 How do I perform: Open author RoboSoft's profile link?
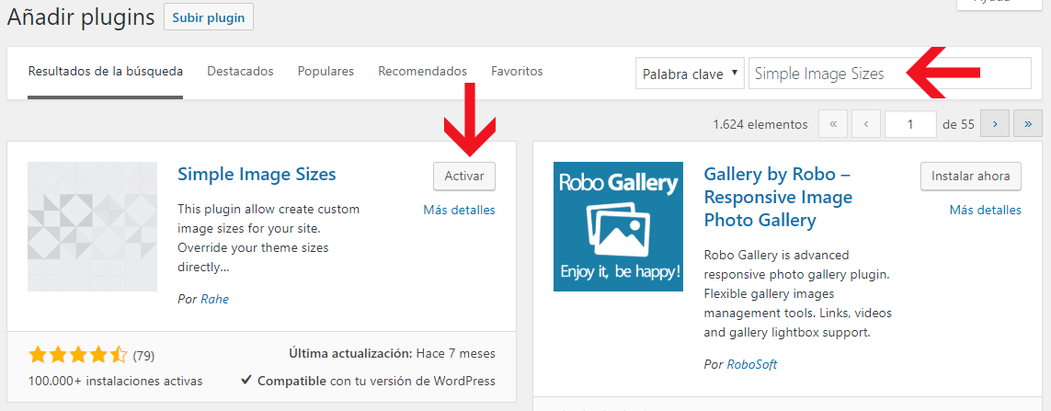click(752, 365)
